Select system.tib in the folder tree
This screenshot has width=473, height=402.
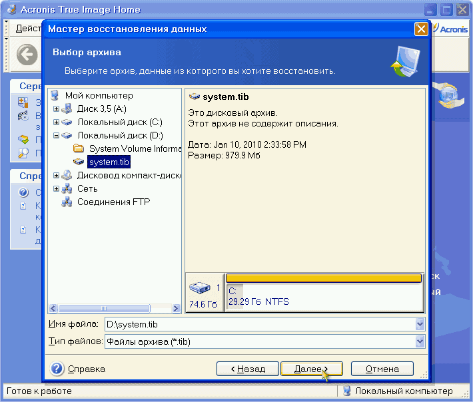pyautogui.click(x=109, y=162)
